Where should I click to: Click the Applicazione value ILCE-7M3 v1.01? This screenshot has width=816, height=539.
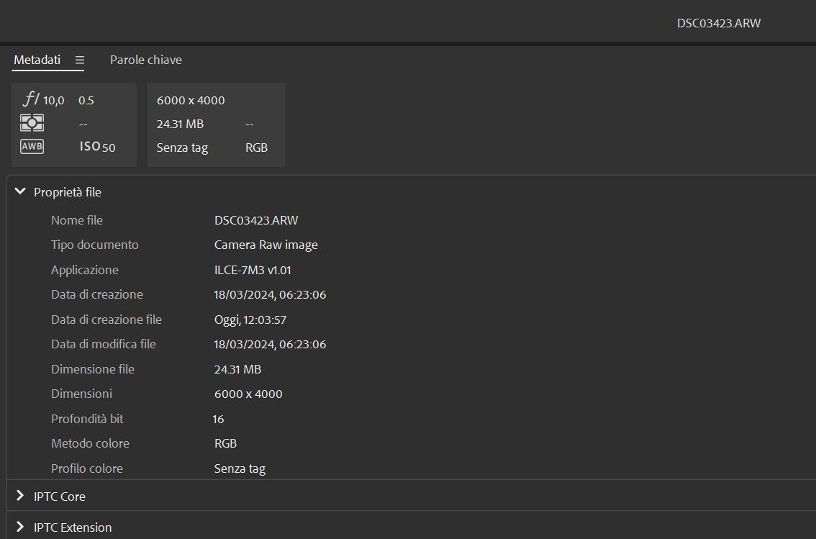253,270
